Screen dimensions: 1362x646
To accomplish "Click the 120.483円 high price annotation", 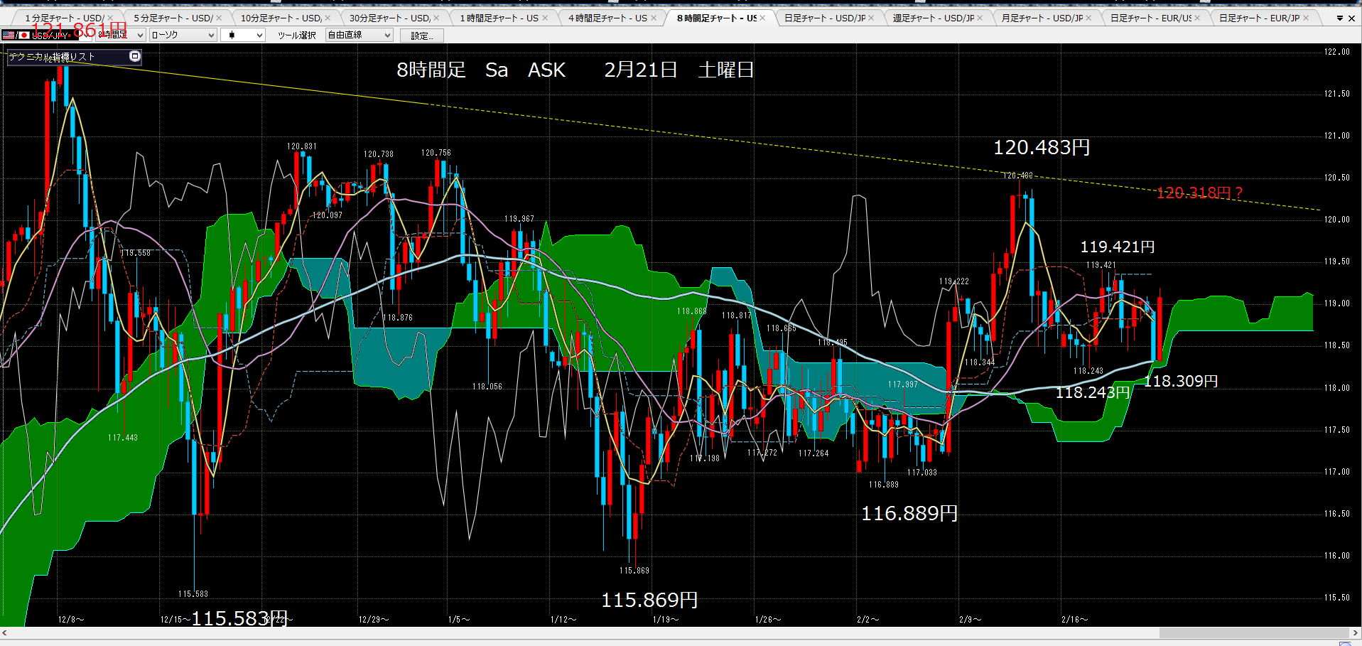I will 1042,147.
